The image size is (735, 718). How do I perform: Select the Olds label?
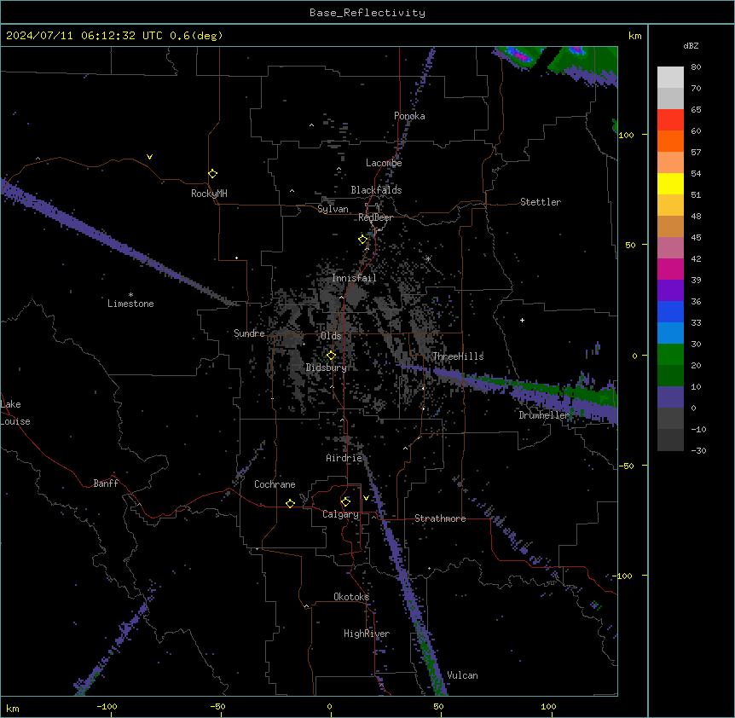(x=331, y=336)
